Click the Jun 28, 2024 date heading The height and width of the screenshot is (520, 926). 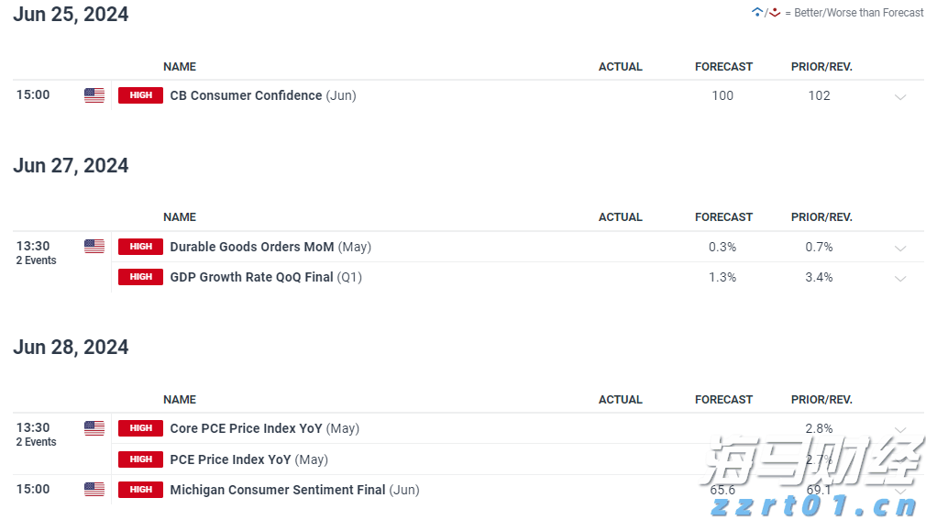[71, 348]
